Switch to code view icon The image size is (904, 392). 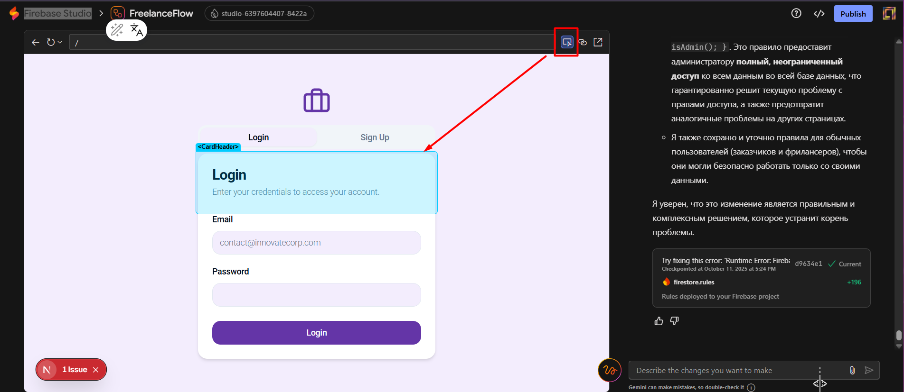819,13
